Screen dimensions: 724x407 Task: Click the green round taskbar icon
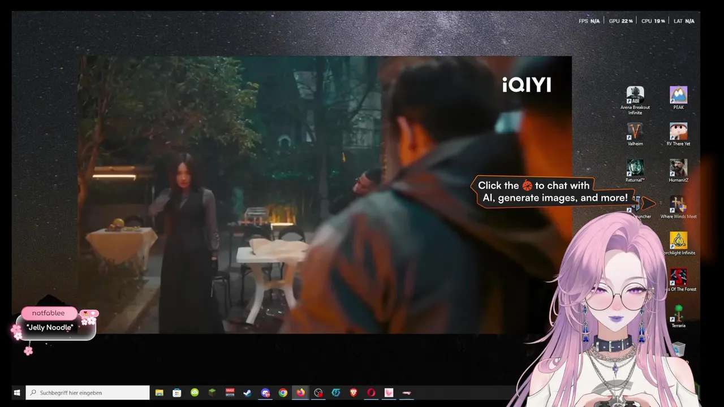click(x=195, y=392)
